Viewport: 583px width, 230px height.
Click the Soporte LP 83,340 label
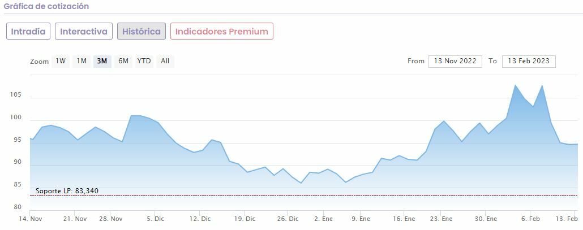coord(67,191)
